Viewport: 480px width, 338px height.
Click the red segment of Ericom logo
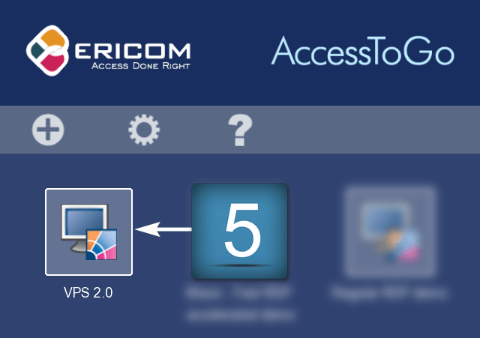click(x=54, y=61)
